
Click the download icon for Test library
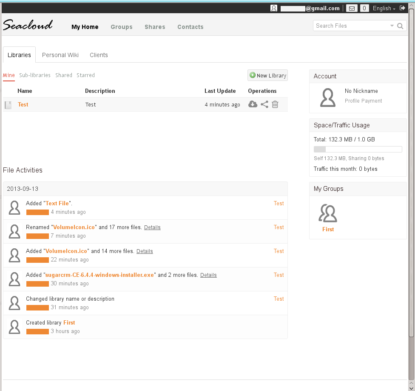pos(253,104)
